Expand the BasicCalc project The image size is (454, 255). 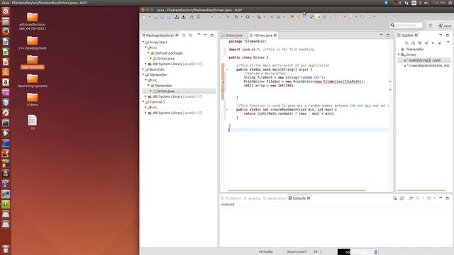143,69
